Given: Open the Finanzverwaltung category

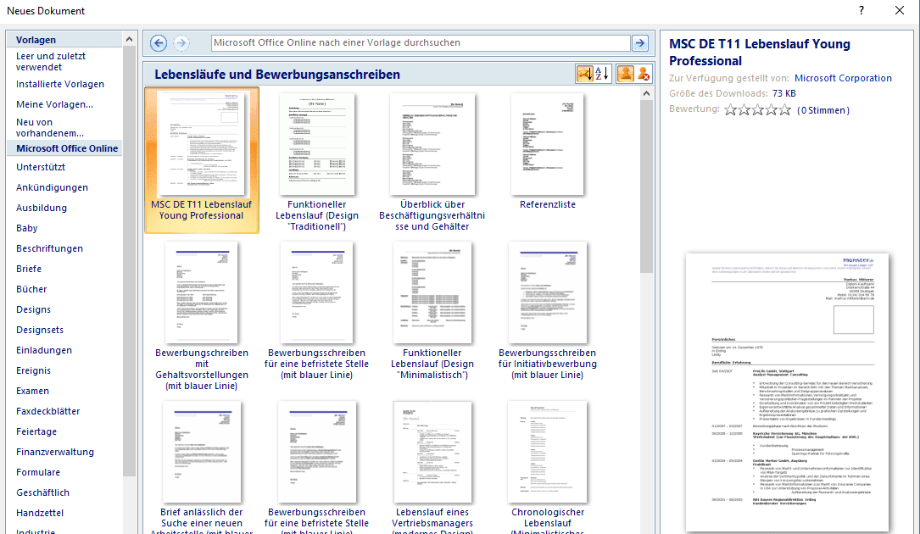Looking at the screenshot, I should point(55,452).
